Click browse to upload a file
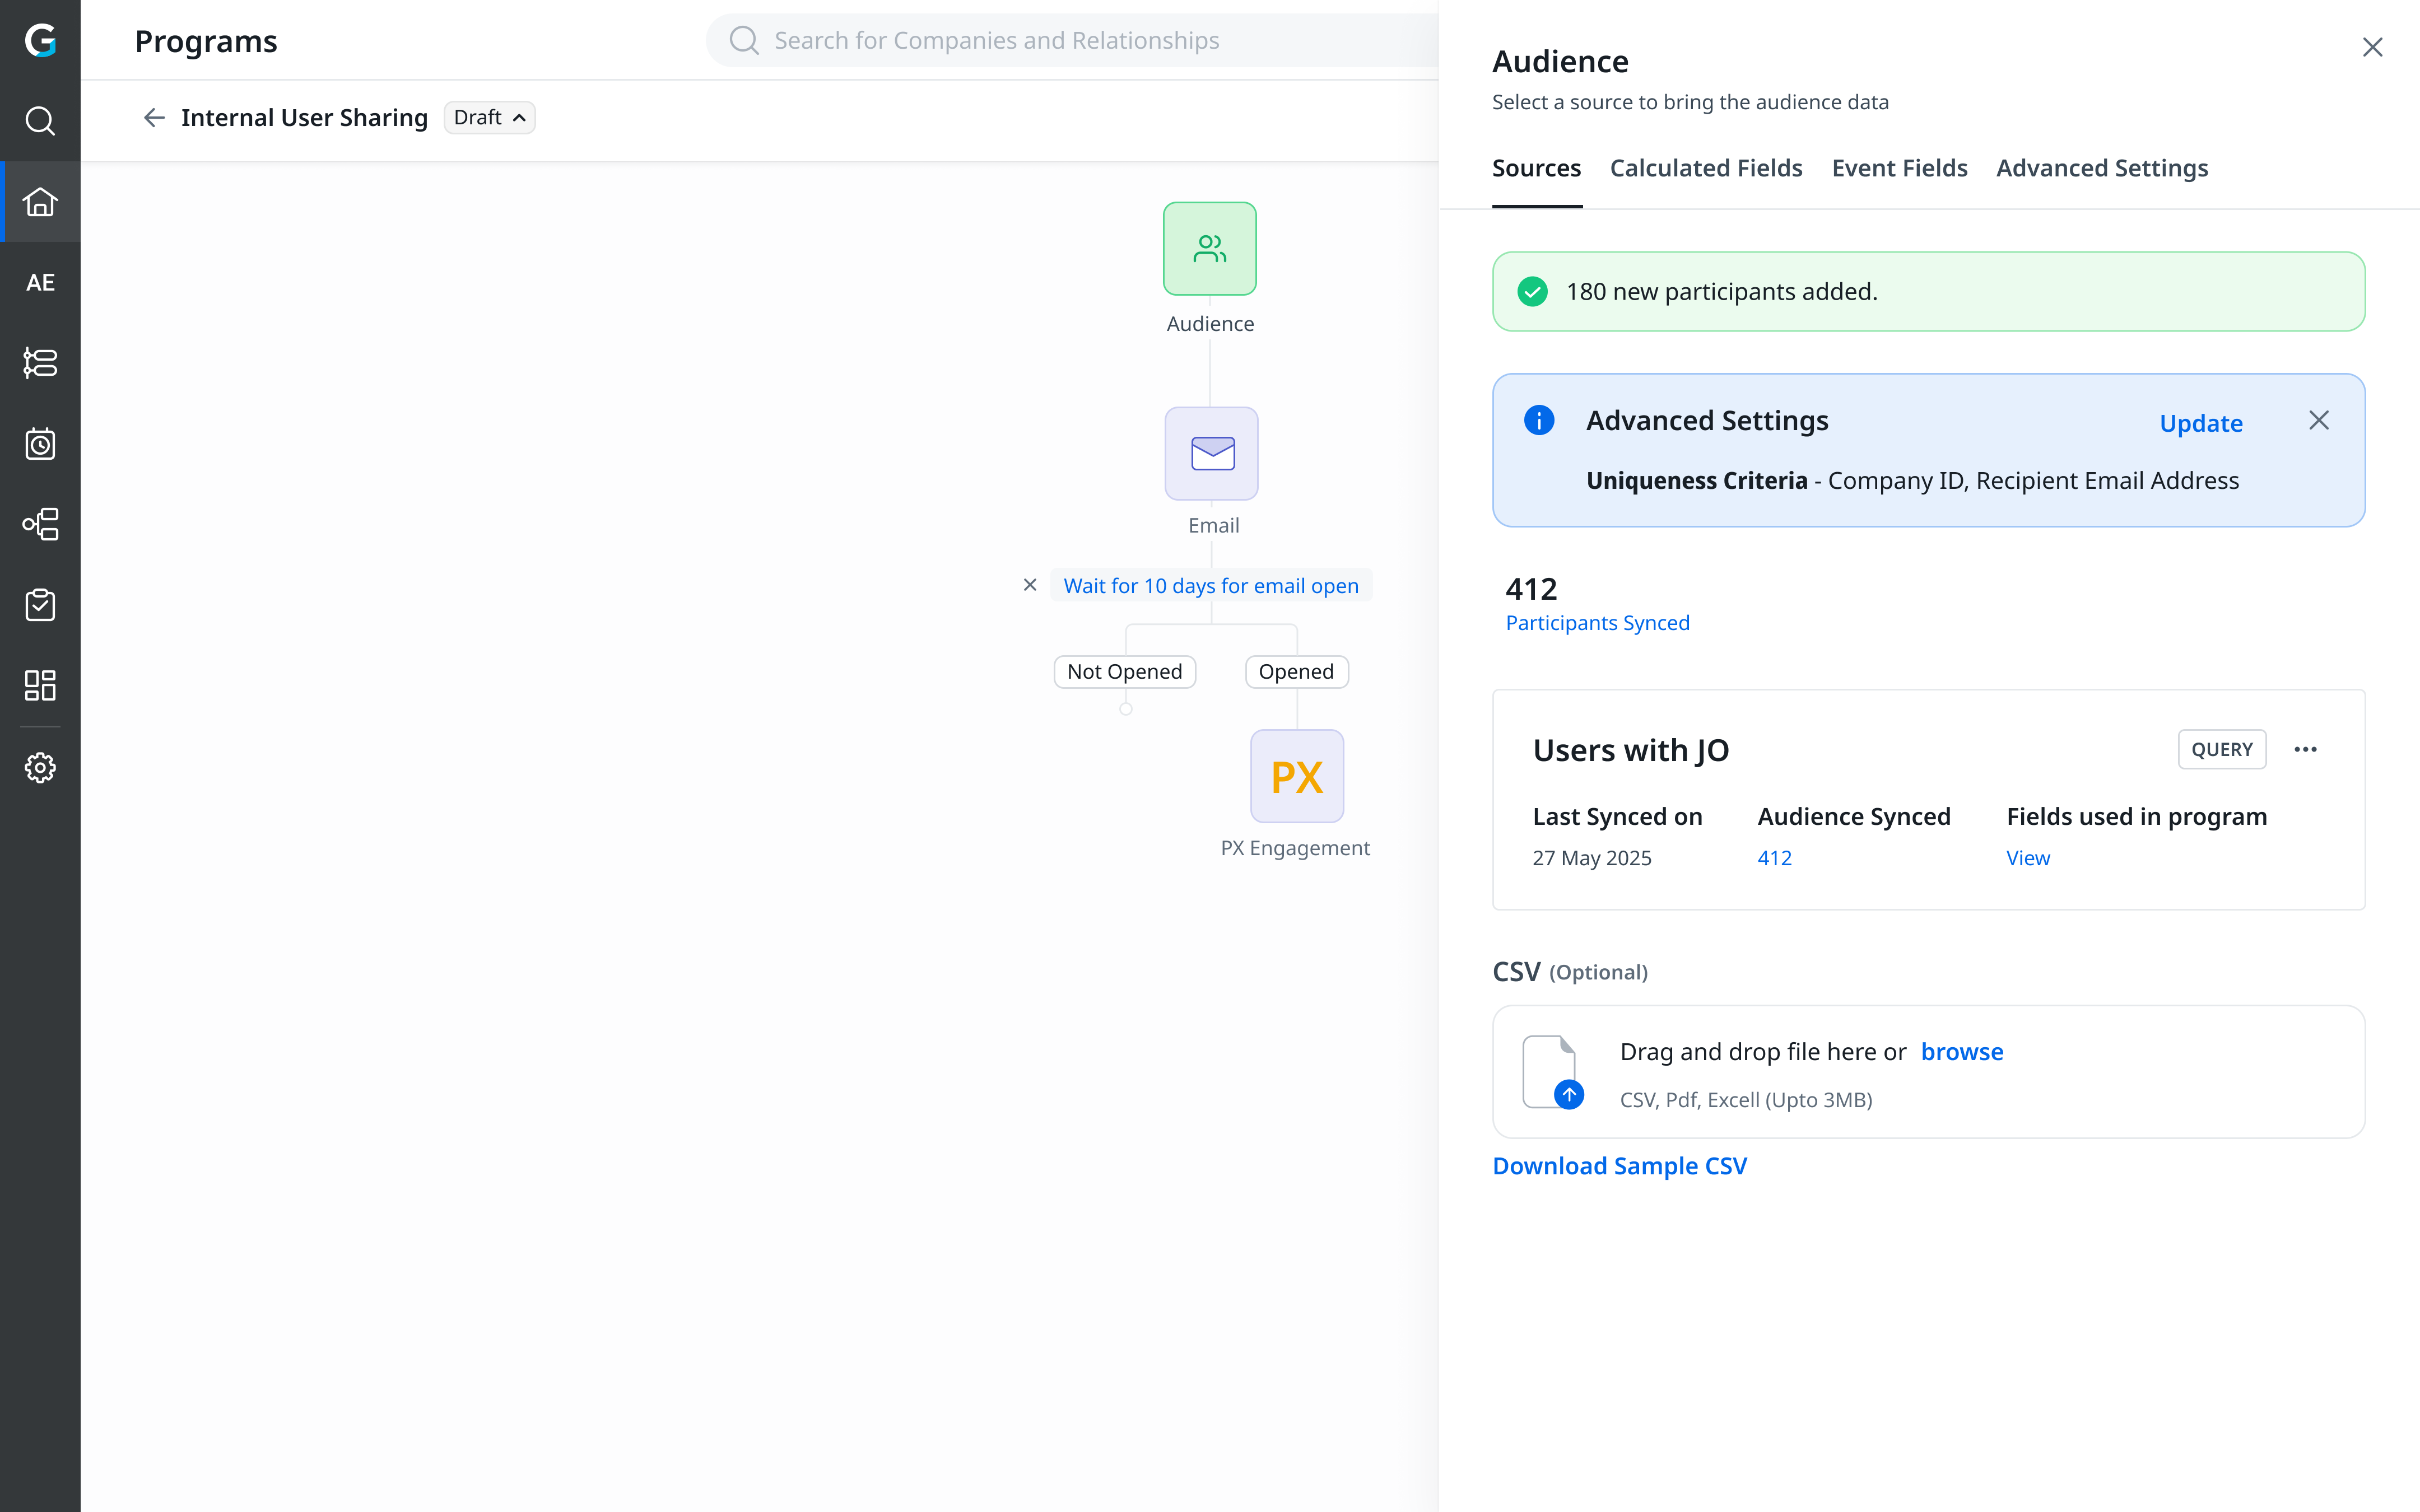Image resolution: width=2420 pixels, height=1512 pixels. [x=1962, y=1051]
